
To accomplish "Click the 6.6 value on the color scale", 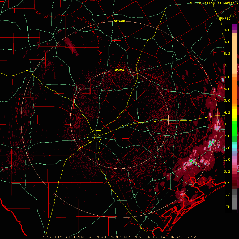I will click(x=227, y=77).
